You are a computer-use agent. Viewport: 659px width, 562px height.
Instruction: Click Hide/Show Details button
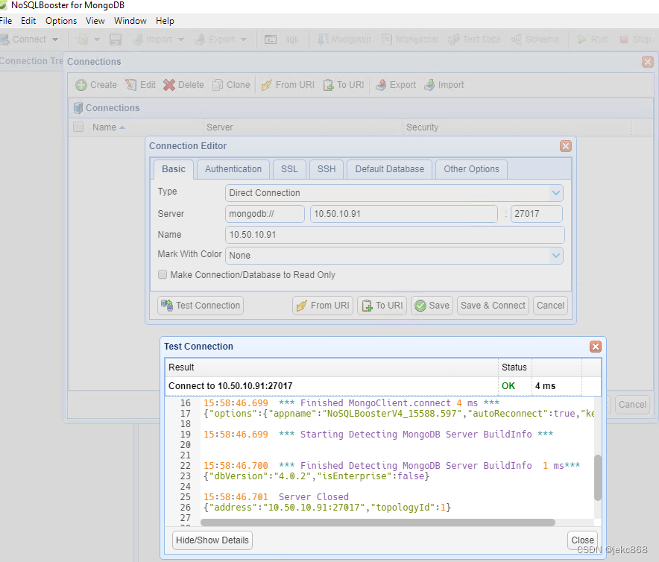212,540
